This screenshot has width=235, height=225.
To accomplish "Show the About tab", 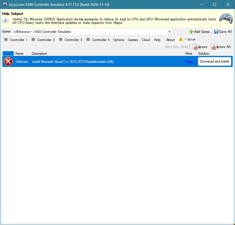I will pyautogui.click(x=171, y=40).
